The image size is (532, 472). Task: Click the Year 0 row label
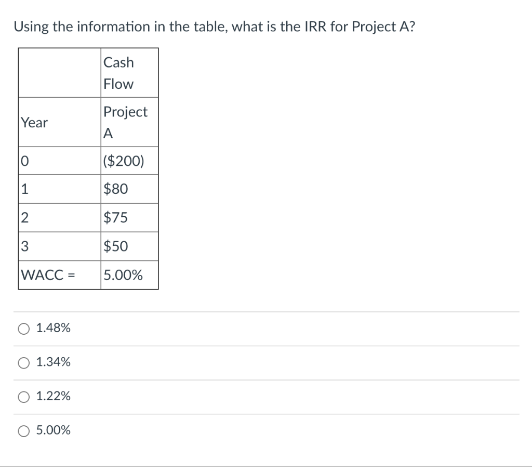[23, 160]
